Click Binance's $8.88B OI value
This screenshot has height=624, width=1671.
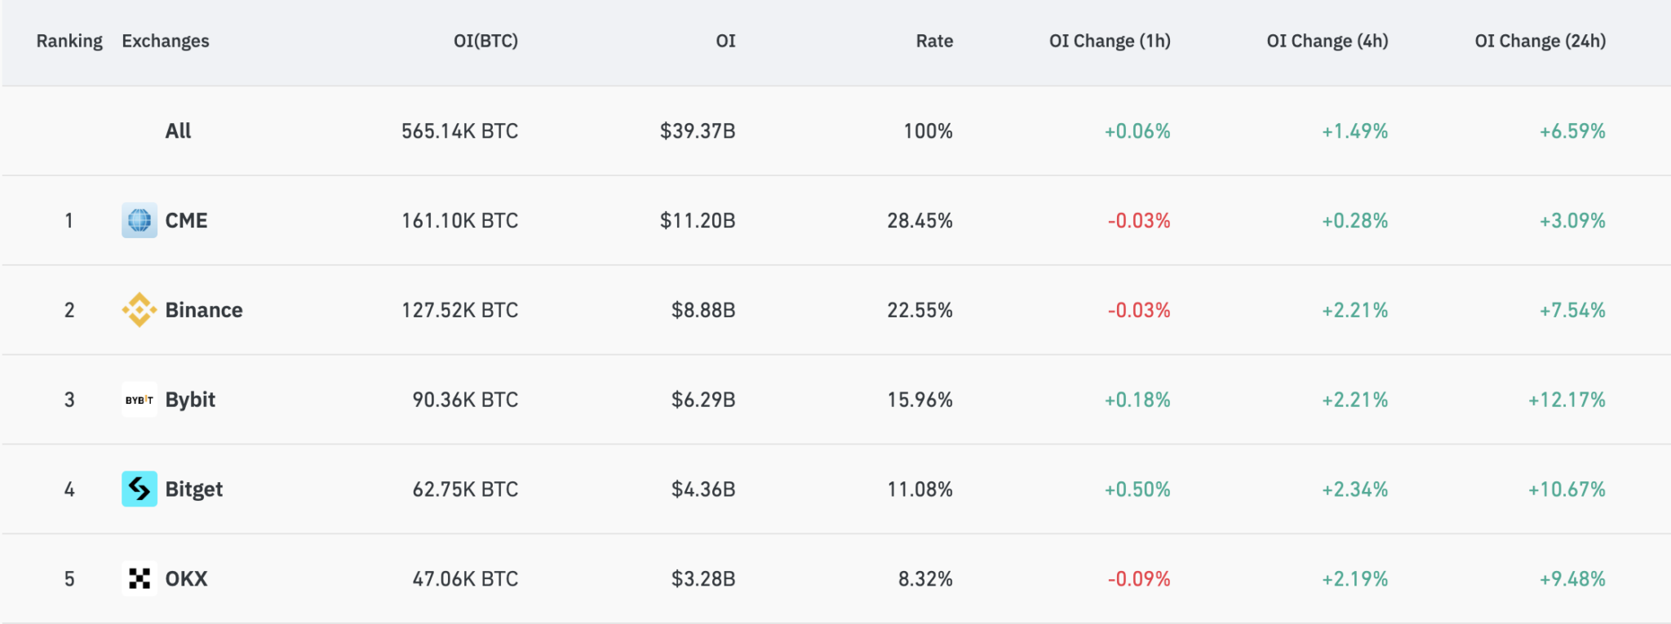click(703, 310)
